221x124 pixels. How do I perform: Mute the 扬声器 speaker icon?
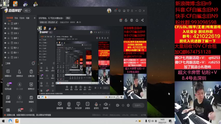(106, 104)
